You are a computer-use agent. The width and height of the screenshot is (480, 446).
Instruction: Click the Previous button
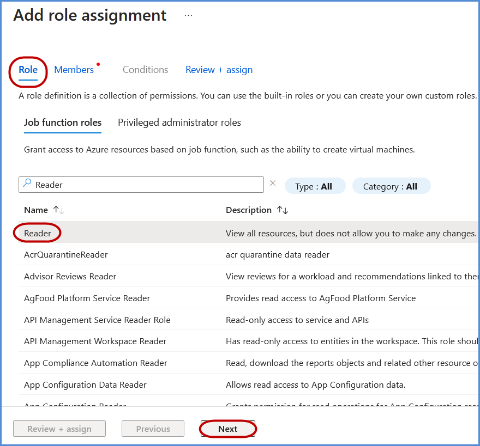(x=153, y=429)
